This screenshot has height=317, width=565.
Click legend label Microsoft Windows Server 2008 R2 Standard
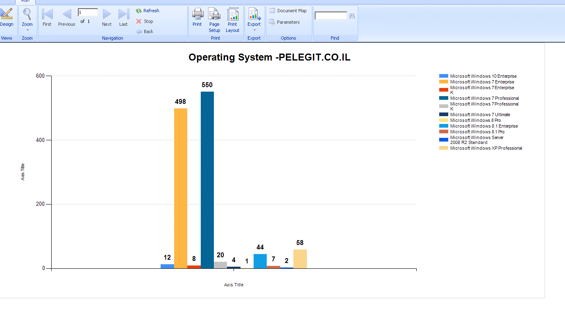pos(477,140)
